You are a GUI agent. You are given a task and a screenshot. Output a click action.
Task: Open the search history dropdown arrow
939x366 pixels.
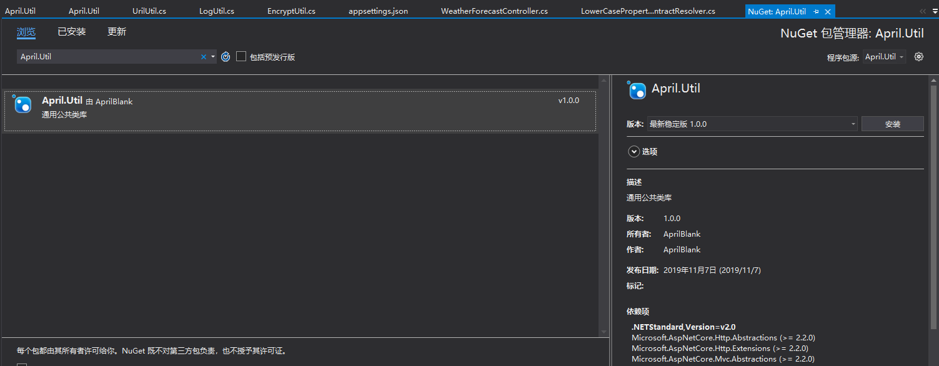point(213,57)
